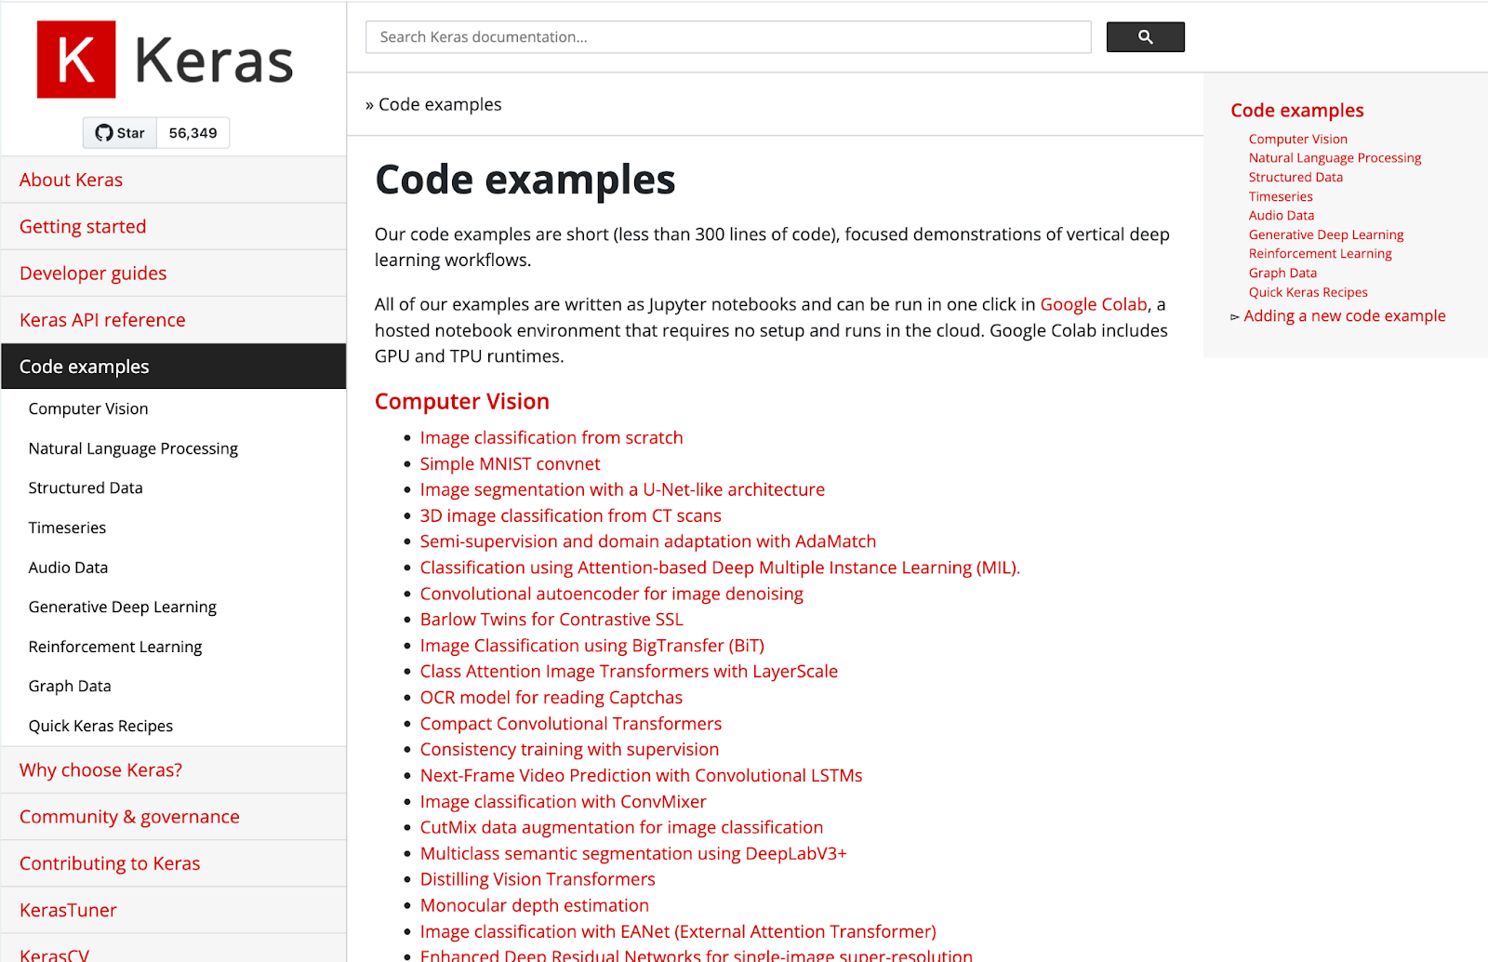Click the Computer Vision section heading
This screenshot has width=1488, height=962.
[x=462, y=401]
